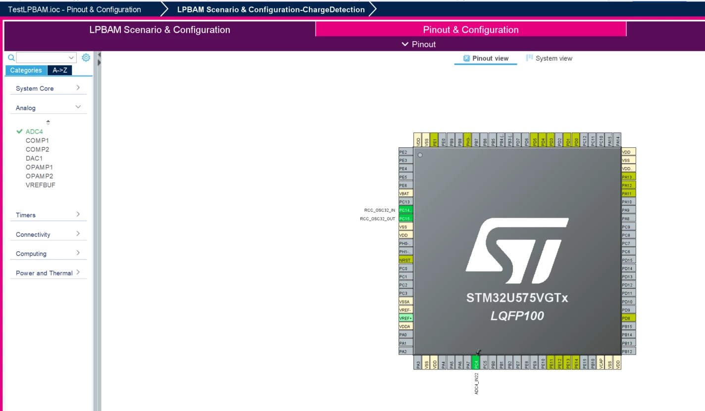705x411 pixels.
Task: Click the VCAP pin on the chip
Action: (x=601, y=363)
